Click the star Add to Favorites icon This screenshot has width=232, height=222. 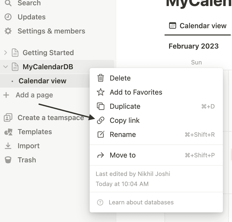[x=101, y=92]
